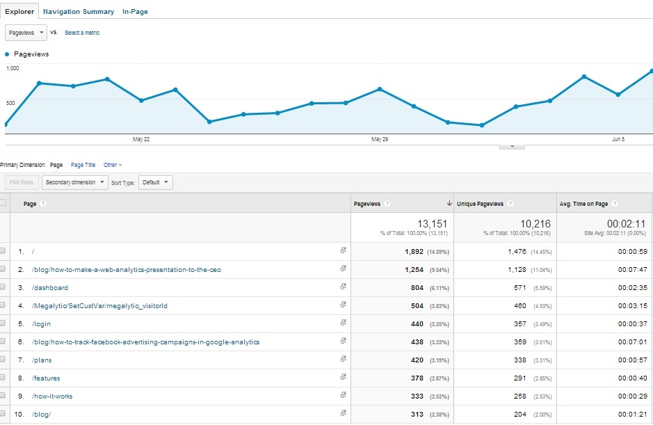This screenshot has width=653, height=425.
Task: Switch to the Navigation Summary tab
Action: 79,12
